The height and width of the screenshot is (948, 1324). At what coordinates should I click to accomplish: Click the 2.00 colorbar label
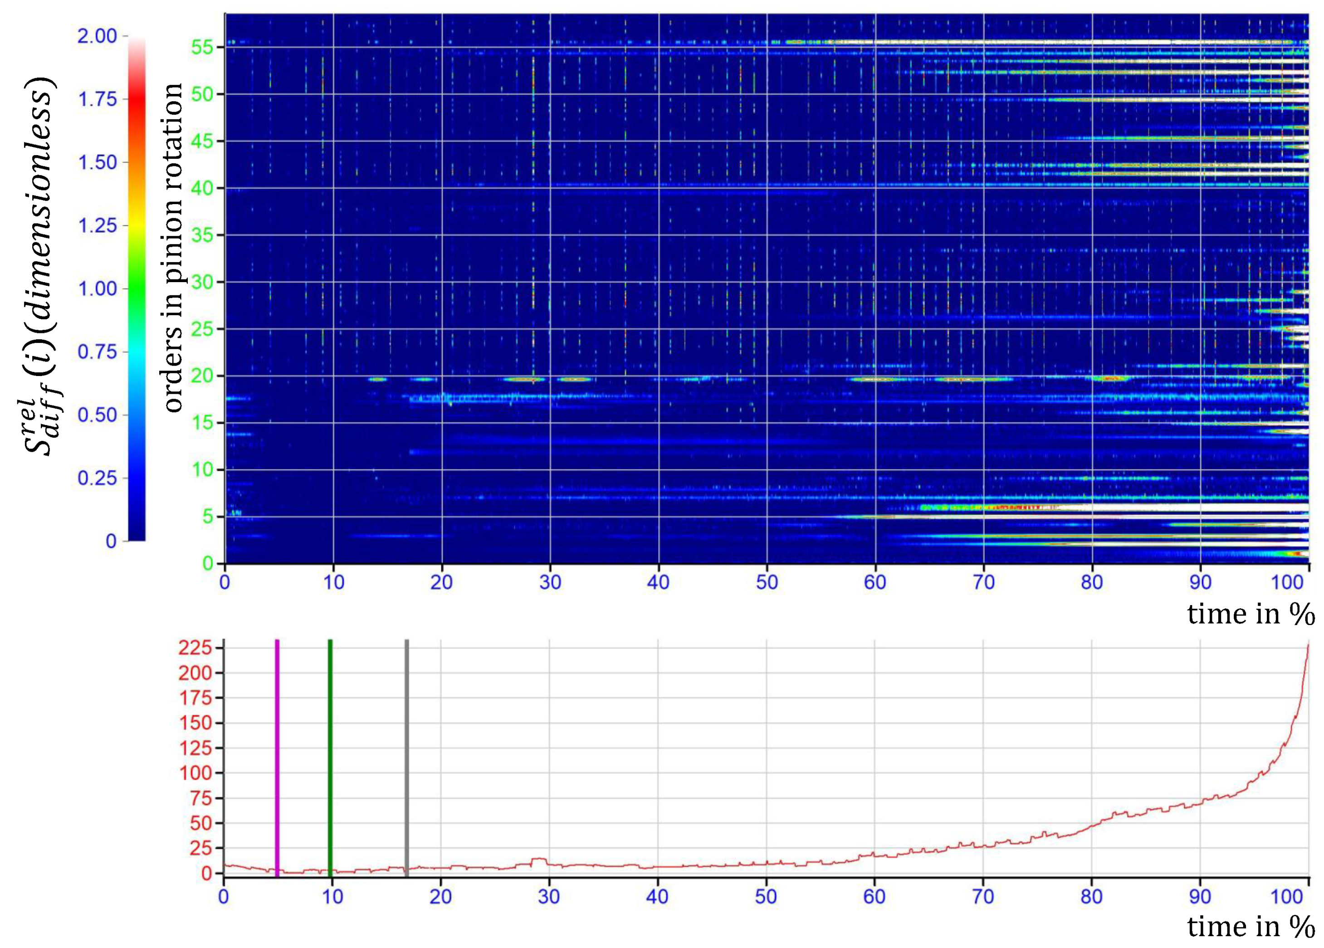pyautogui.click(x=98, y=36)
